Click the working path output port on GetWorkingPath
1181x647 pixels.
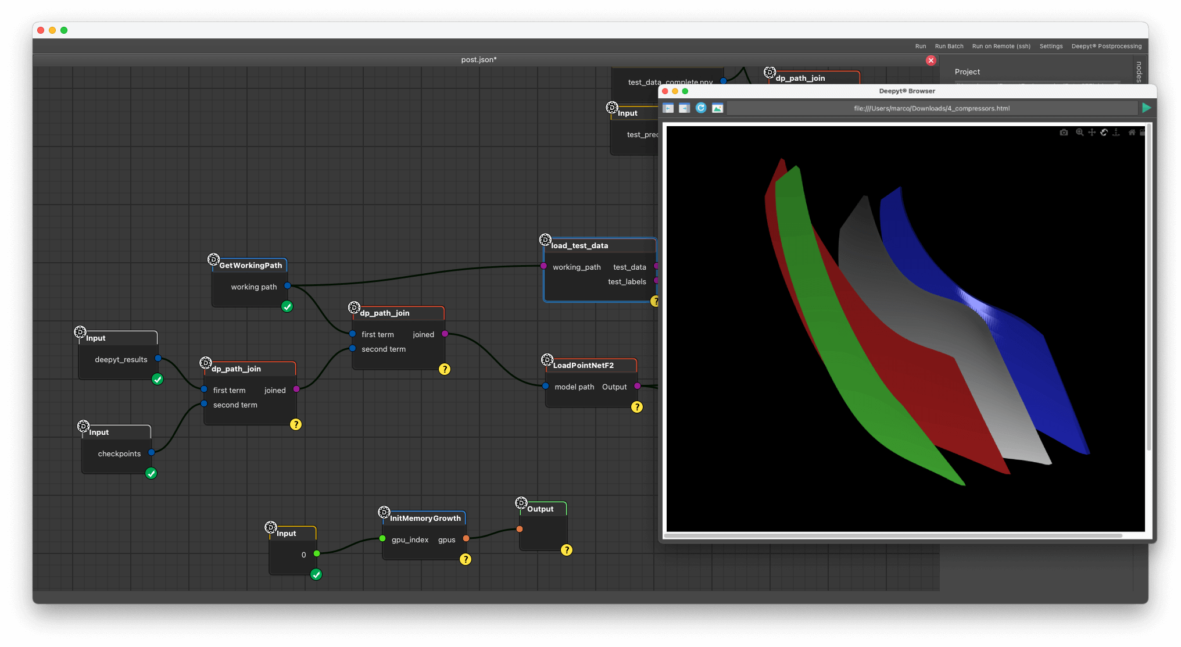pyautogui.click(x=287, y=286)
